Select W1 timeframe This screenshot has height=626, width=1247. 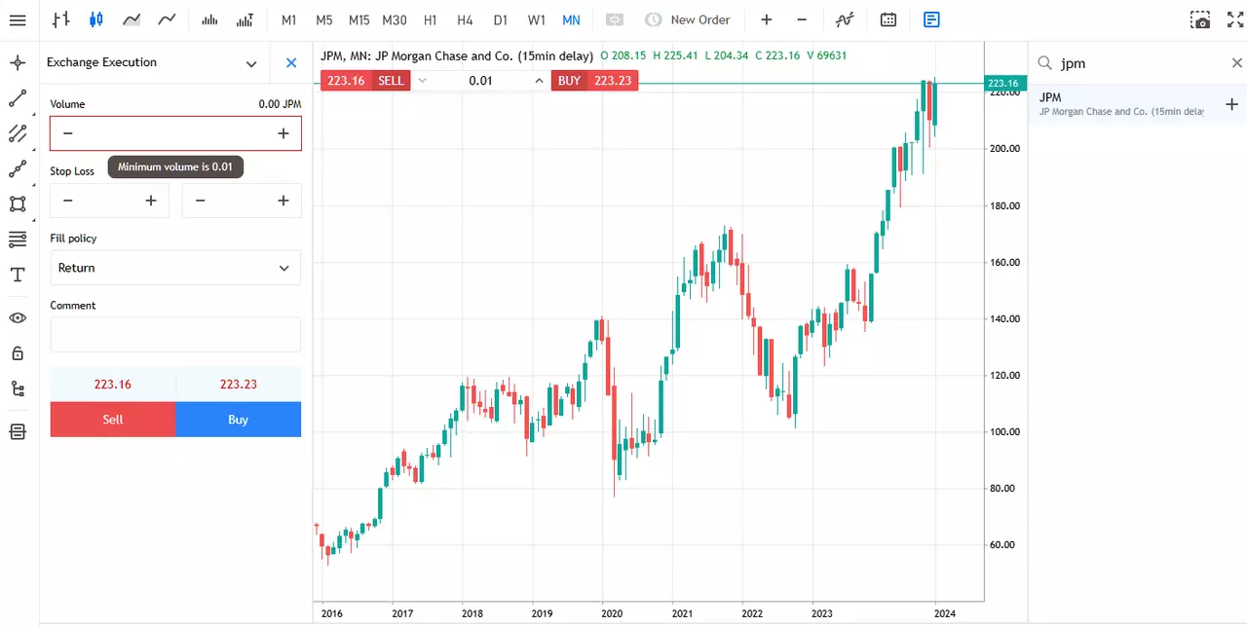click(x=536, y=19)
